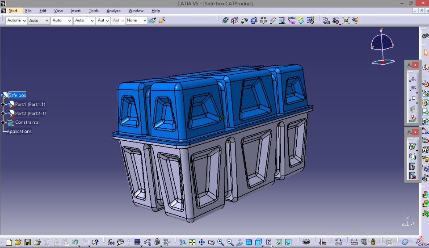
Task: Click the paperclip attachment icon
Action: point(273,20)
